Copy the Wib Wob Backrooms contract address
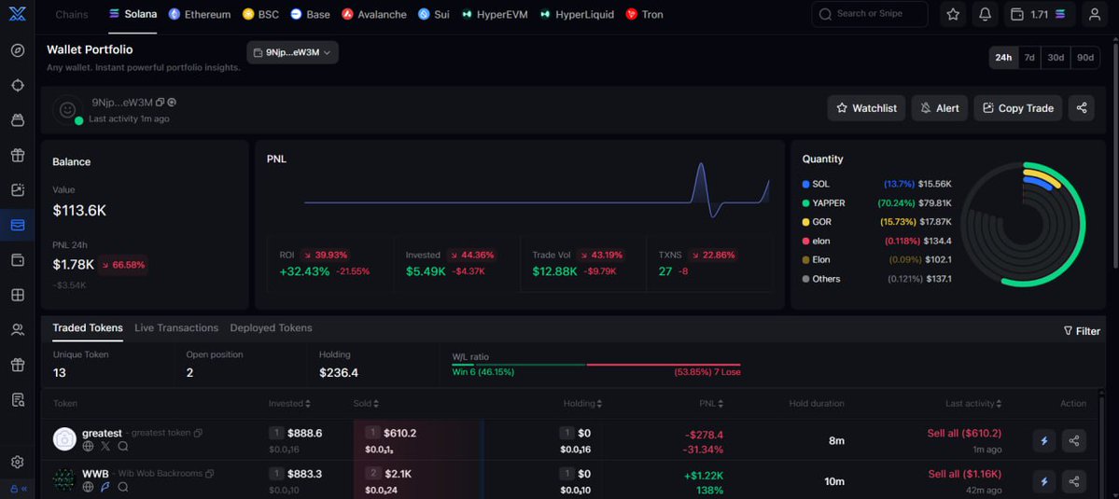Screen dimensions: 1119x499 click(210, 473)
